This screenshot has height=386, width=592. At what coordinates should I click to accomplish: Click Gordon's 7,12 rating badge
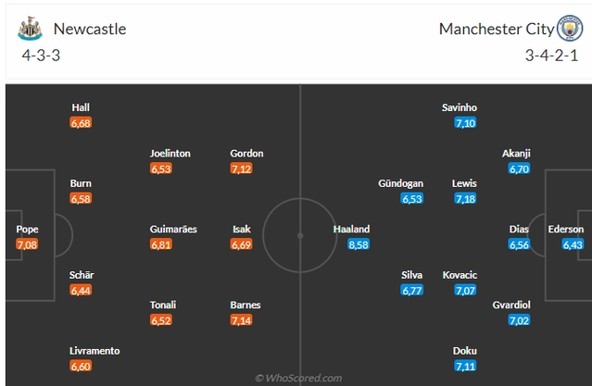tap(241, 168)
